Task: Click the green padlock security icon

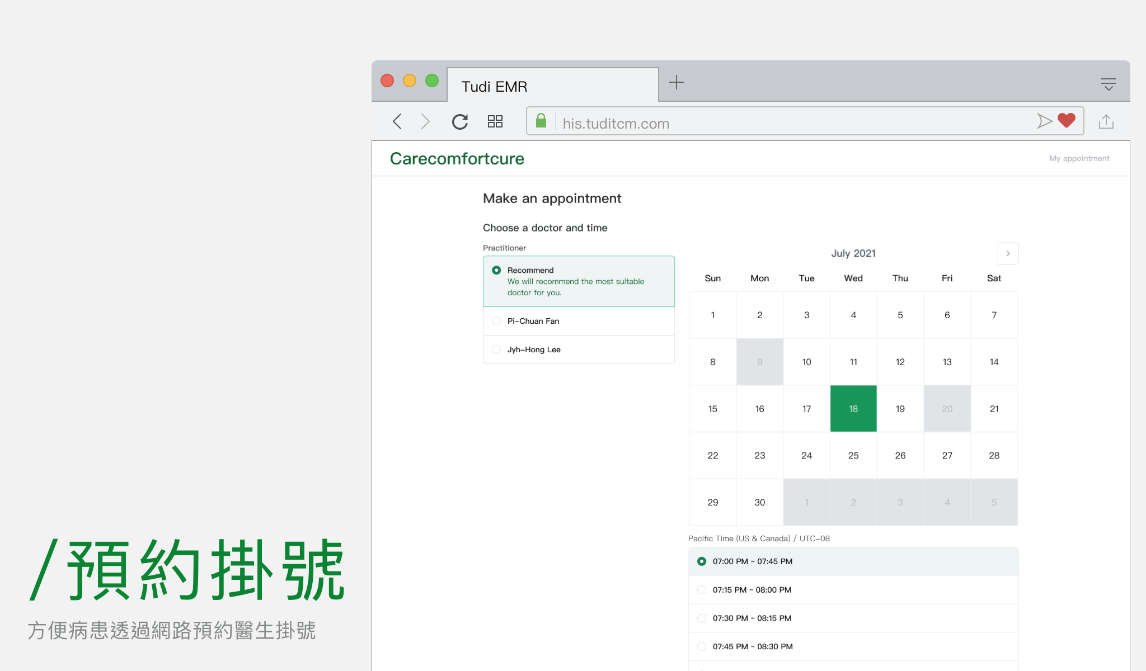Action: [541, 121]
